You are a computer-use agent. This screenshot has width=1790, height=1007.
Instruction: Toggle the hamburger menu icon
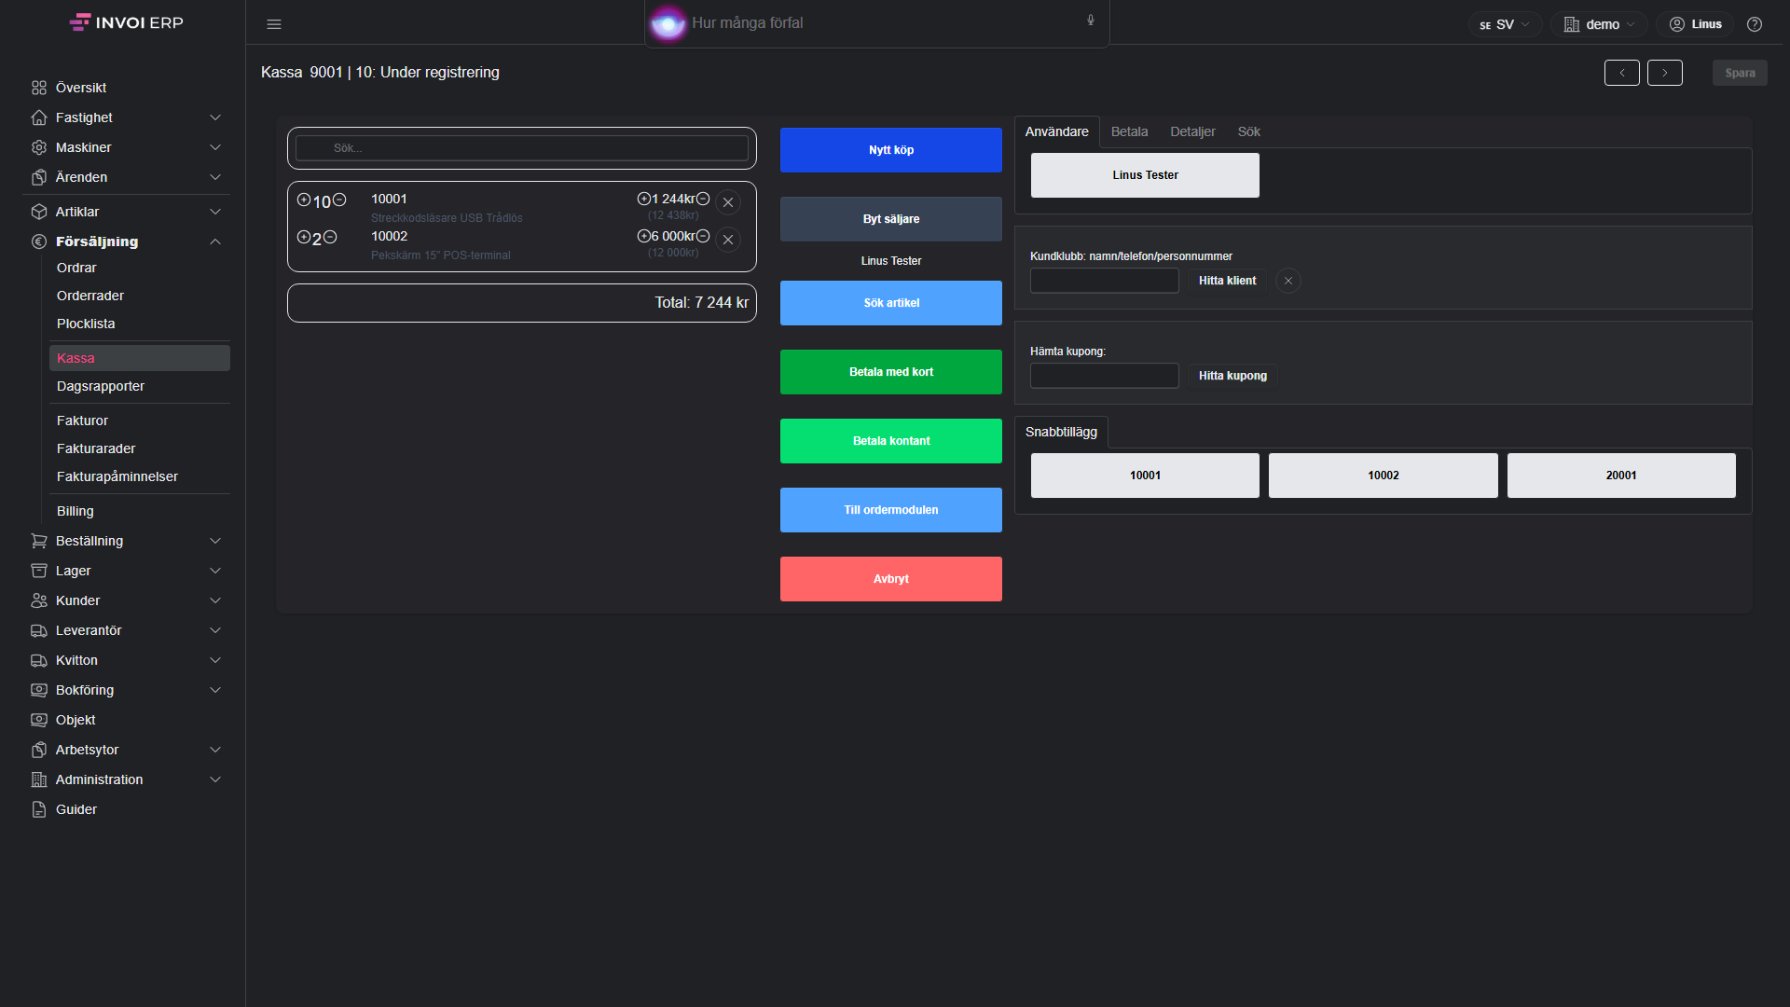pyautogui.click(x=274, y=24)
